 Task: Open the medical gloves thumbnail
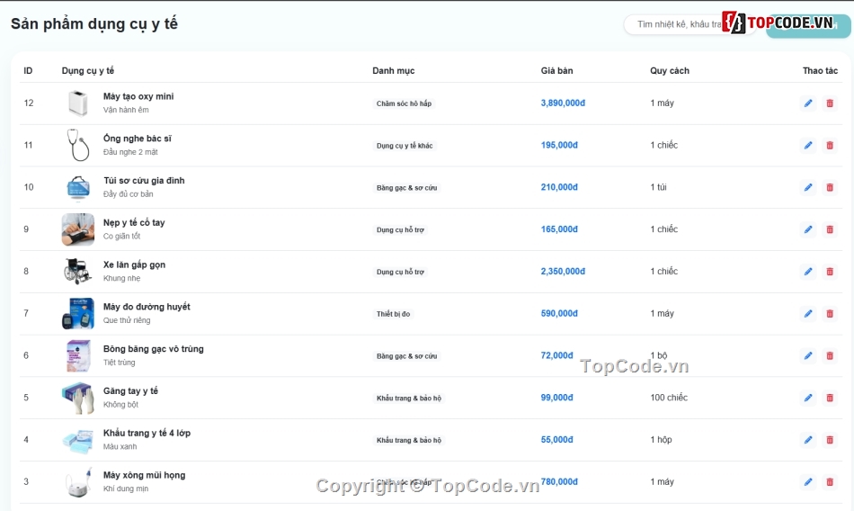[78, 398]
